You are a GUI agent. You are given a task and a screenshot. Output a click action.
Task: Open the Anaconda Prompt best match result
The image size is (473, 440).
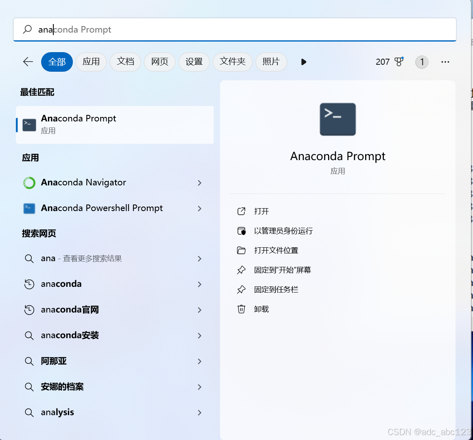click(115, 125)
